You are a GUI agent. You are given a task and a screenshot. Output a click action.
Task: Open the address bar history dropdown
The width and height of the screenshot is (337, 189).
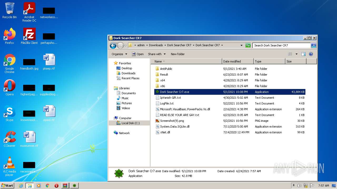pos(241,45)
